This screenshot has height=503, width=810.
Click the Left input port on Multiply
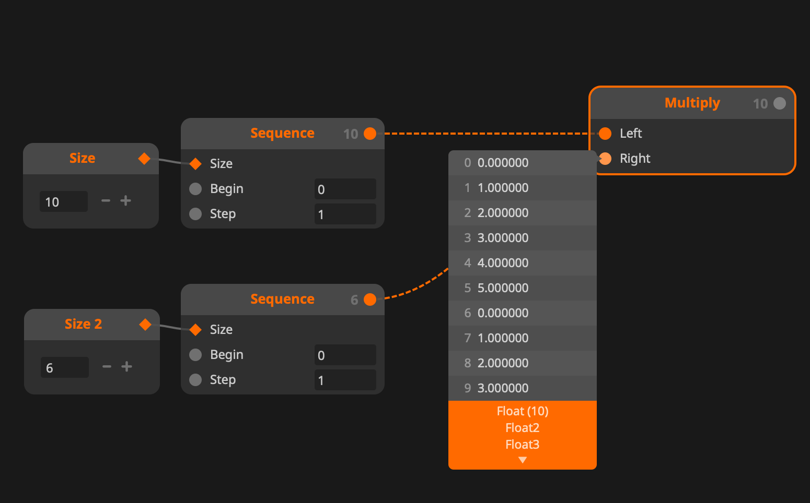(x=605, y=134)
